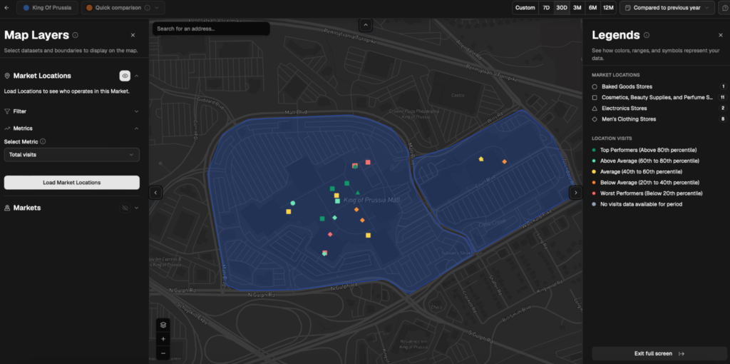Select the 6M time range
Image resolution: width=730 pixels, height=364 pixels.
pos(592,7)
